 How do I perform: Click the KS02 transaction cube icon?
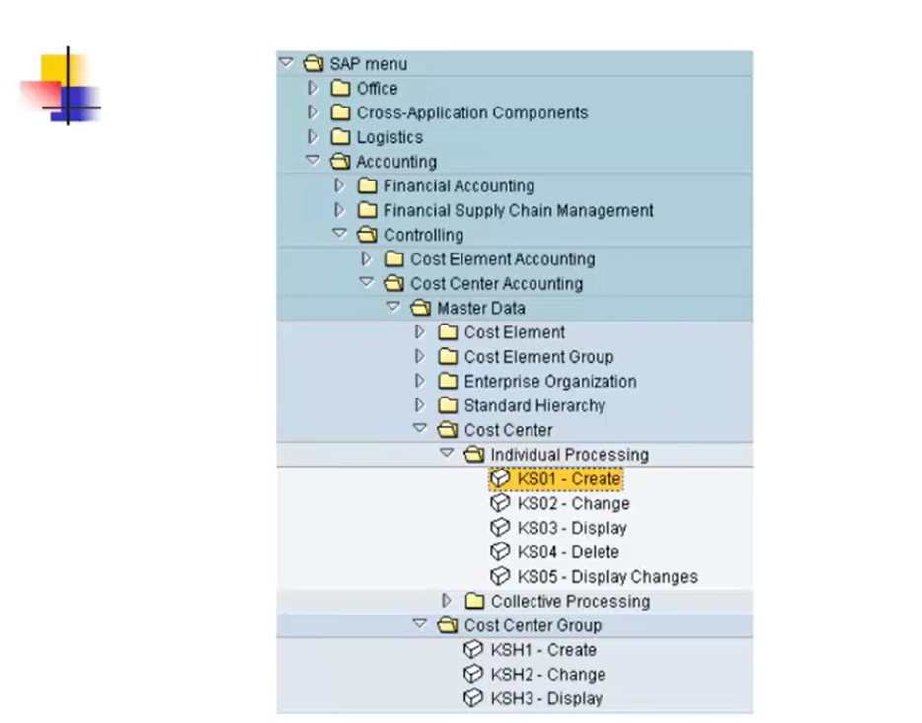(x=500, y=503)
